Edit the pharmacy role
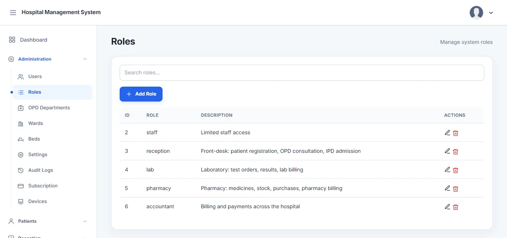 [x=447, y=189]
